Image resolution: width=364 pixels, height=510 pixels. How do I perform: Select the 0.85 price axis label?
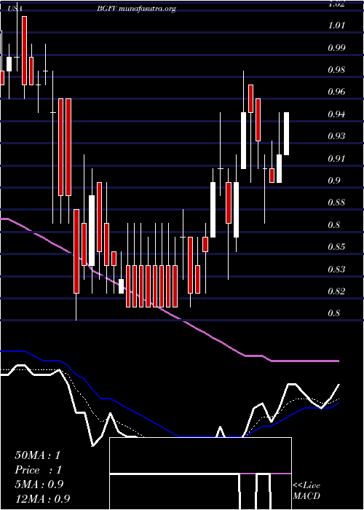pyautogui.click(x=336, y=246)
